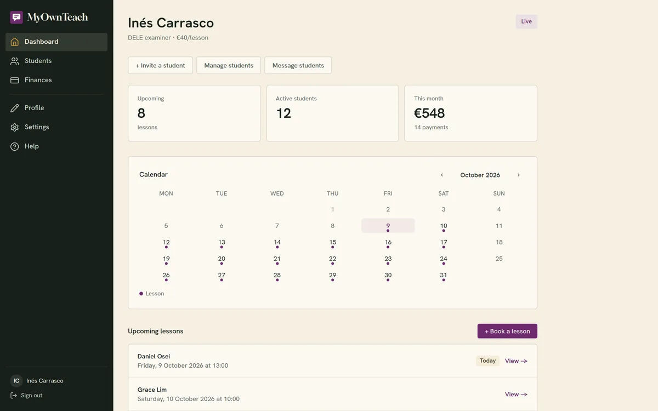Select the Profile label in the sidebar
Viewport: 658px width, 411px height.
(35, 108)
